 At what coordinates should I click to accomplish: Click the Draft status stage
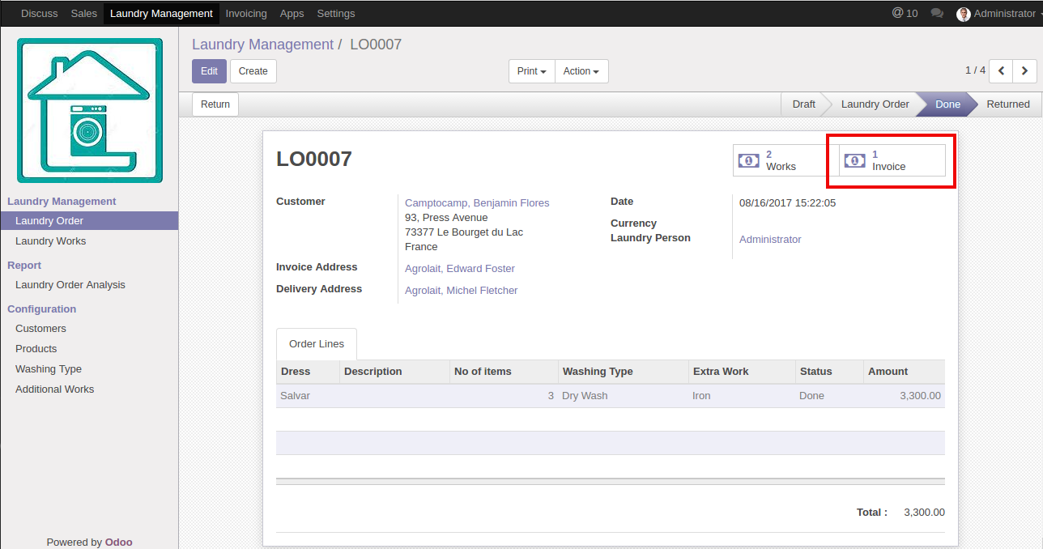click(803, 104)
